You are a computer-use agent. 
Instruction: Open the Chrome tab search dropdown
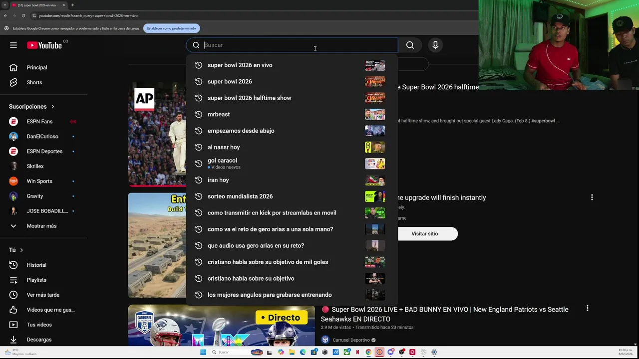point(4,5)
